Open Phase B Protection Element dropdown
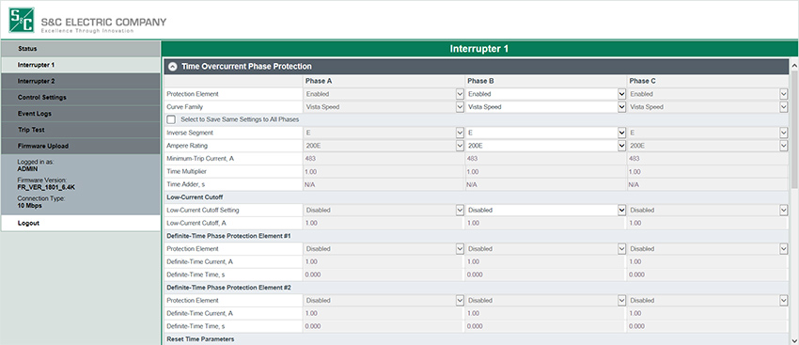This screenshot has width=799, height=345. click(546, 94)
